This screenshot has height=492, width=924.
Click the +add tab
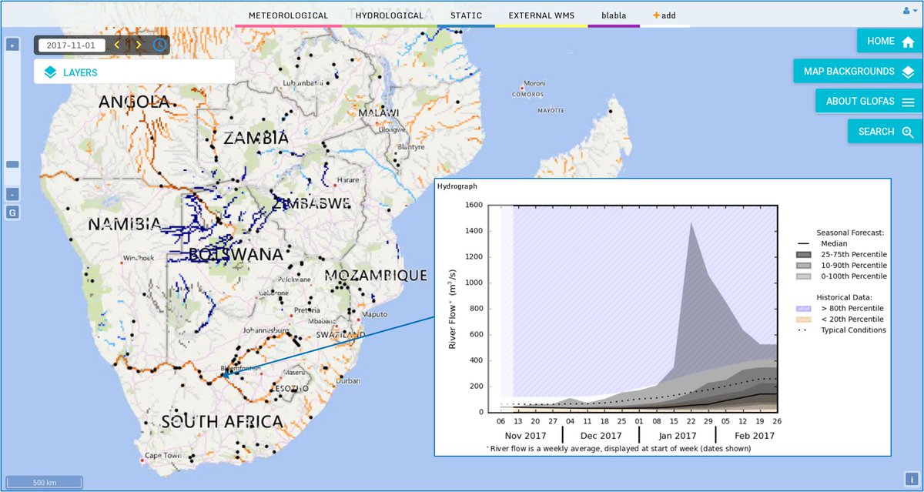pyautogui.click(x=665, y=15)
